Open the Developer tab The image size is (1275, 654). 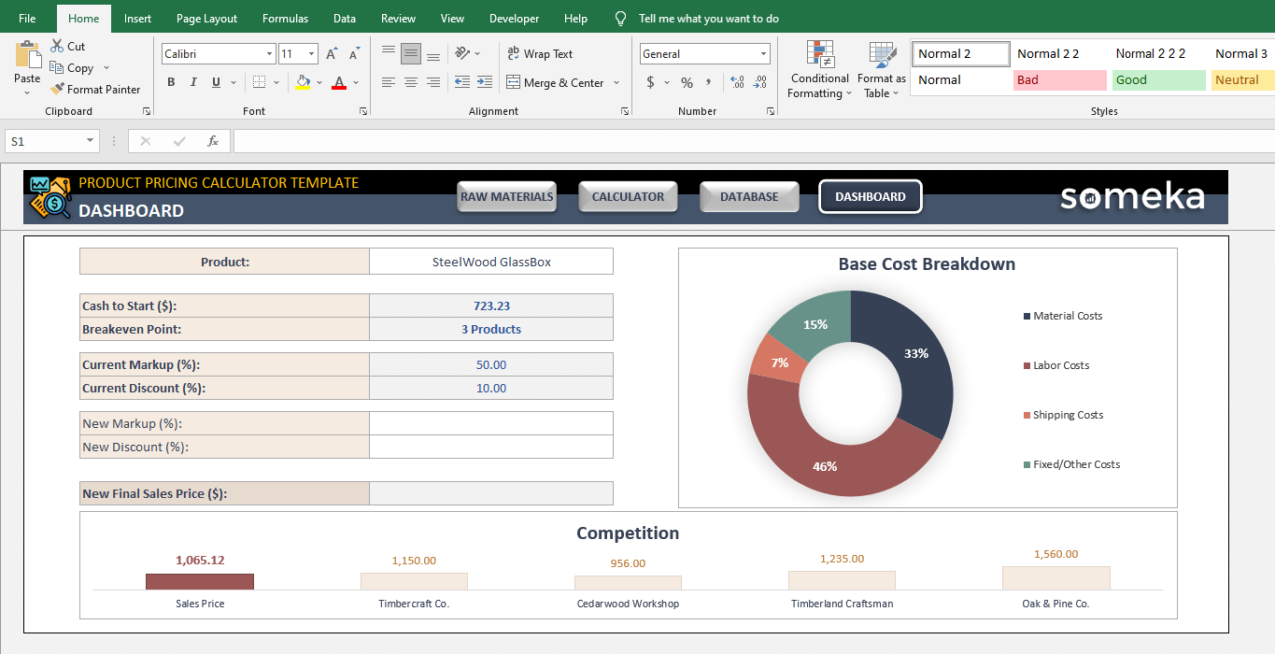[514, 18]
